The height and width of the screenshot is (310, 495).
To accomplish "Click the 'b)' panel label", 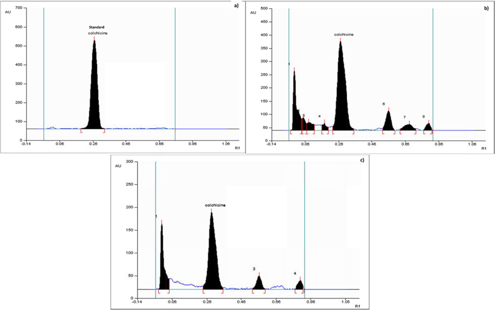I will pyautogui.click(x=486, y=8).
